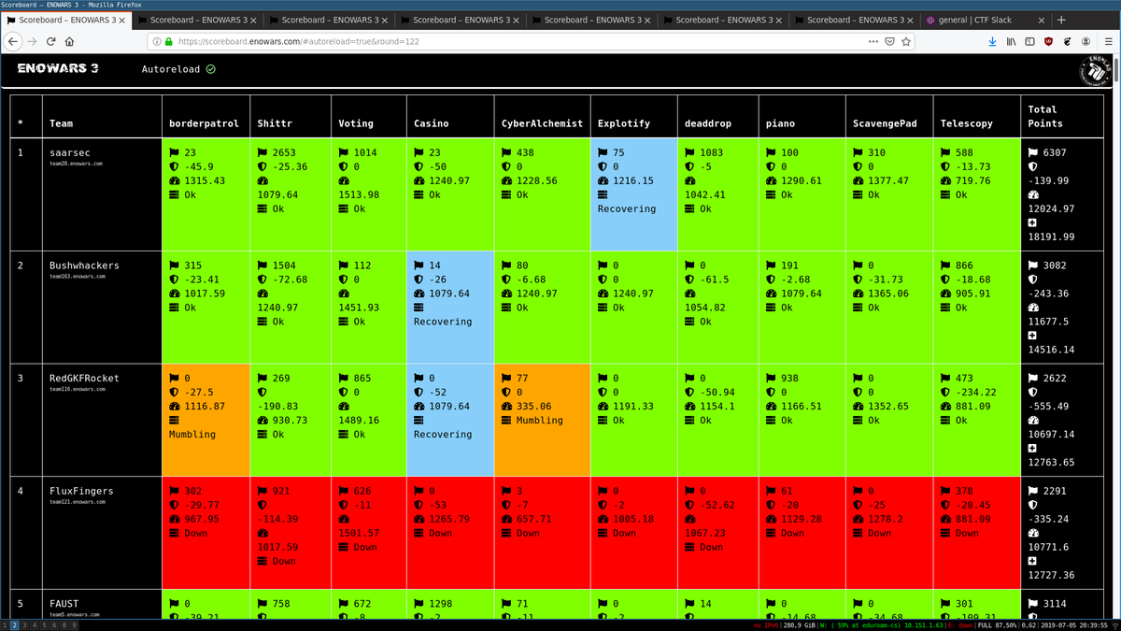Show site information icon in address bar

155,41
